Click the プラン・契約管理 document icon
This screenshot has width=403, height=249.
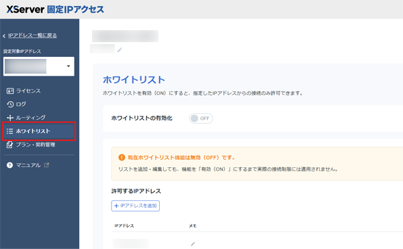click(x=10, y=145)
